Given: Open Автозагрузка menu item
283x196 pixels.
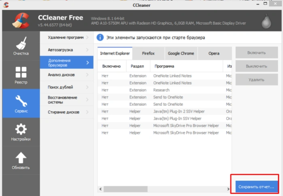Looking at the screenshot, I should [66, 50].
